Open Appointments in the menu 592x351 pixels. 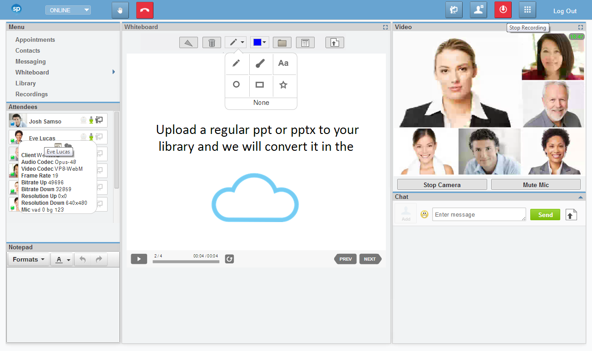pyautogui.click(x=35, y=40)
